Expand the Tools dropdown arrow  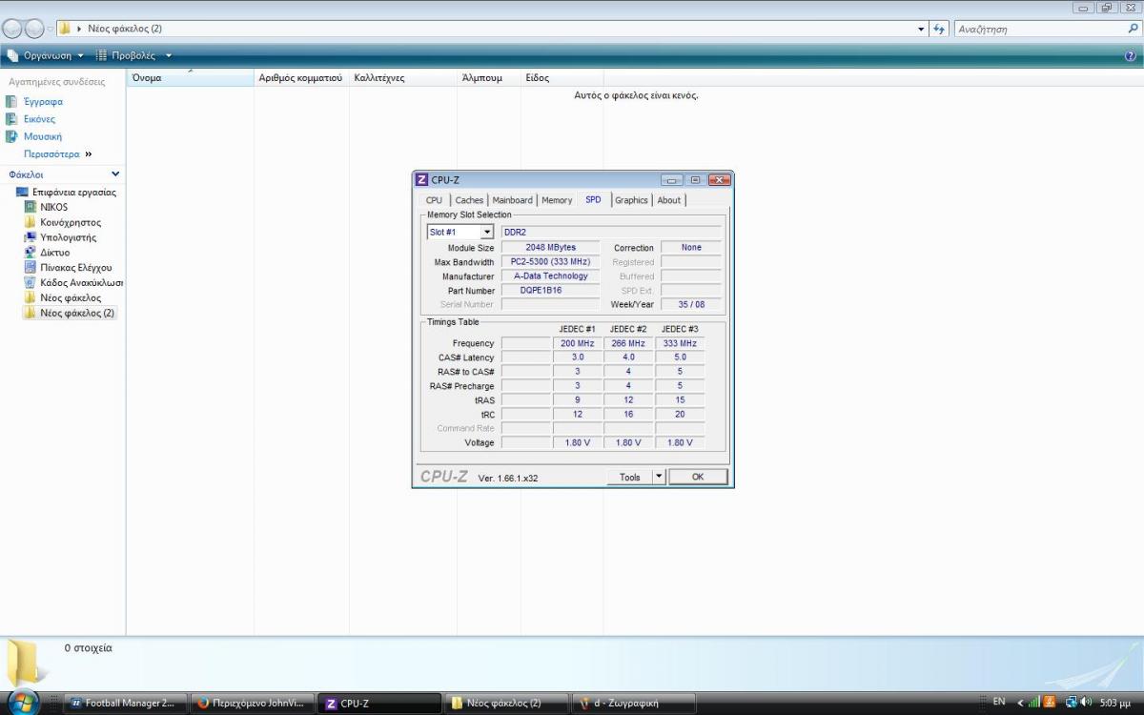[659, 477]
